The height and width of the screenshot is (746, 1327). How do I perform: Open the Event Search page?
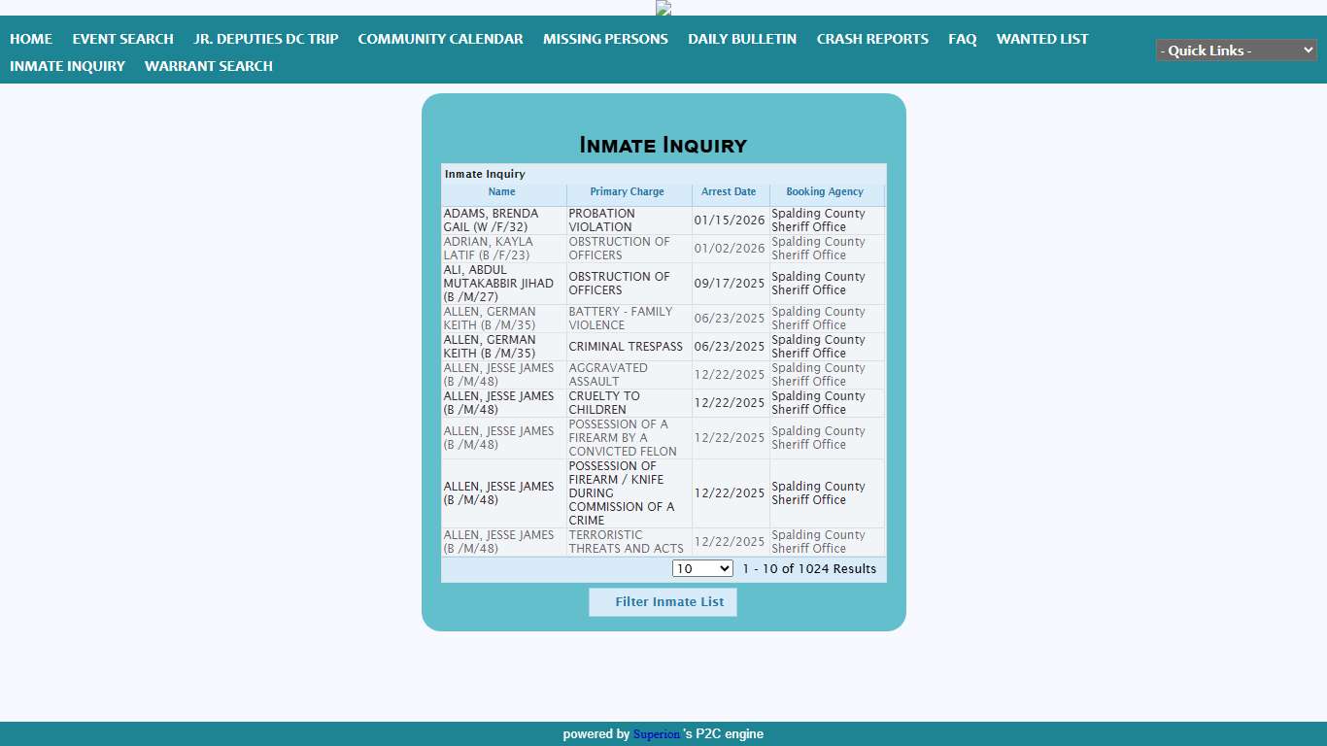122,39
